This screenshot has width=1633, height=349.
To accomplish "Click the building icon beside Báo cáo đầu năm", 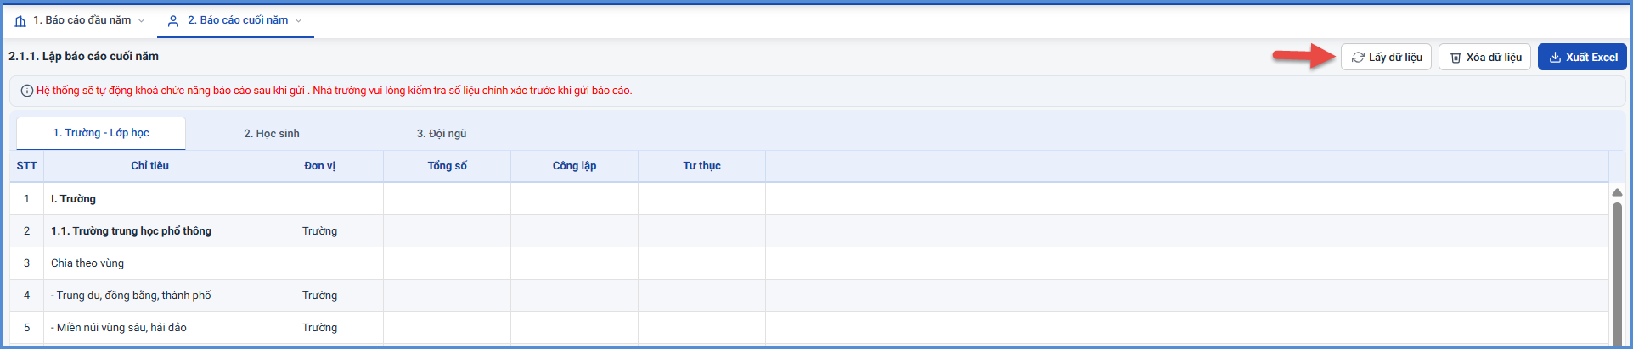I will tap(20, 21).
